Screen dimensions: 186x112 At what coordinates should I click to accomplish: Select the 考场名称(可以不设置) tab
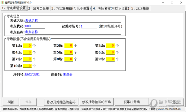pyautogui.click(x=111, y=8)
